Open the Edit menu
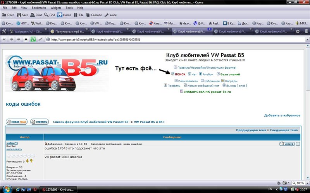This screenshot has height=193, width=310. (14, 8)
